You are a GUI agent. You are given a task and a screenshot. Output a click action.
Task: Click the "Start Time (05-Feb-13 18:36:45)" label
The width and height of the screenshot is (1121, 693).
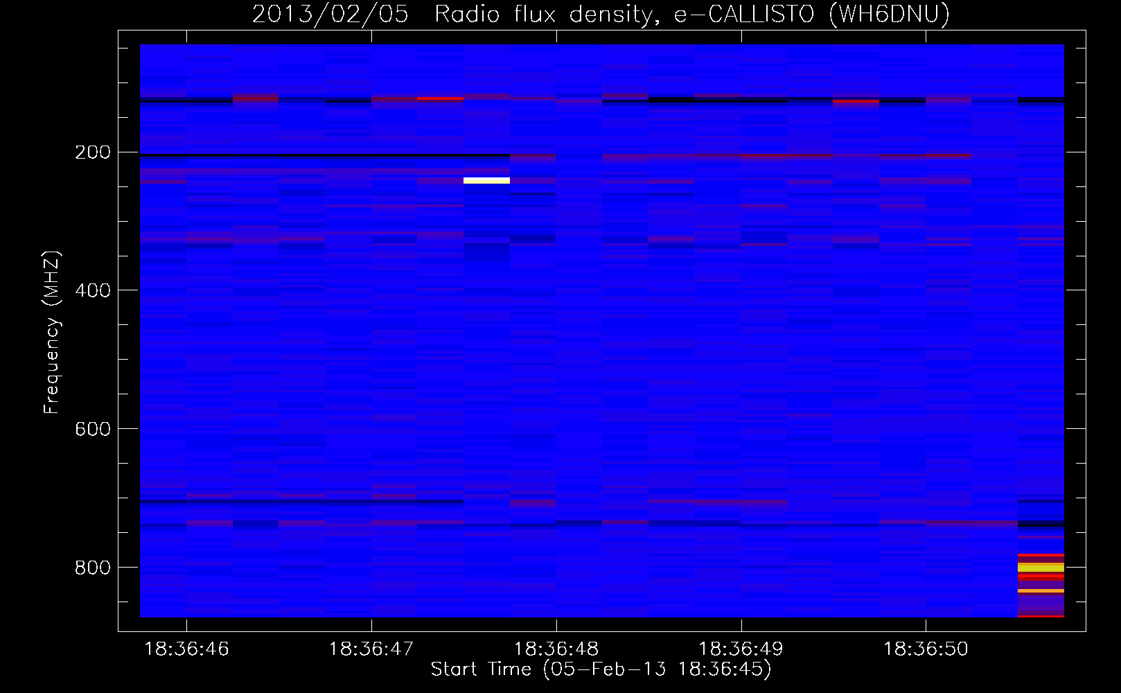point(601,669)
